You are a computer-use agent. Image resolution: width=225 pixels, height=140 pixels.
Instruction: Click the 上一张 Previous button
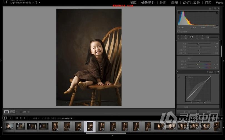[x=187, y=112]
